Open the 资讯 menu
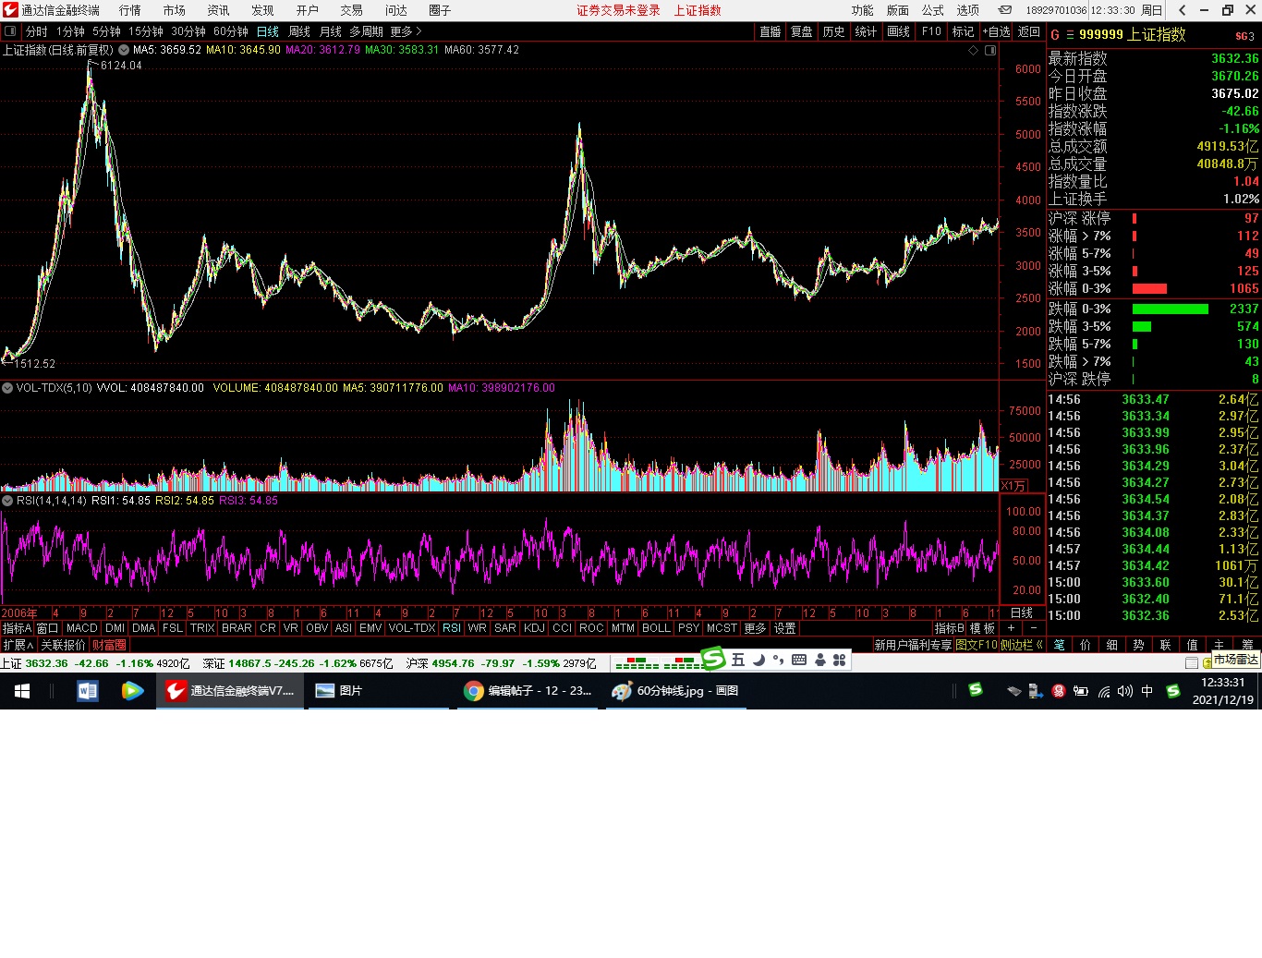 219,10
